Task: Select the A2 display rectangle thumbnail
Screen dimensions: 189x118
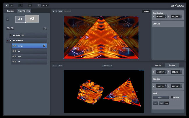Action: click(x=32, y=19)
